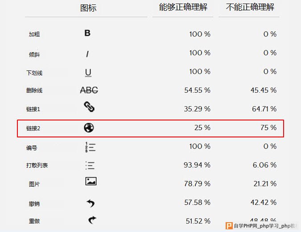
Task: Click the 不能正确理解 column header
Action: tap(250, 7)
